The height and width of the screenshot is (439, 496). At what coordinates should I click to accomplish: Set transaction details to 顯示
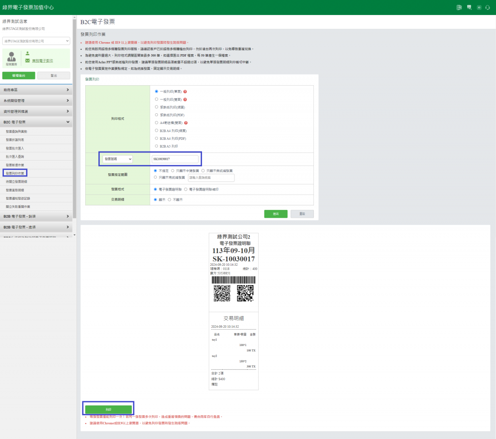(x=155, y=199)
